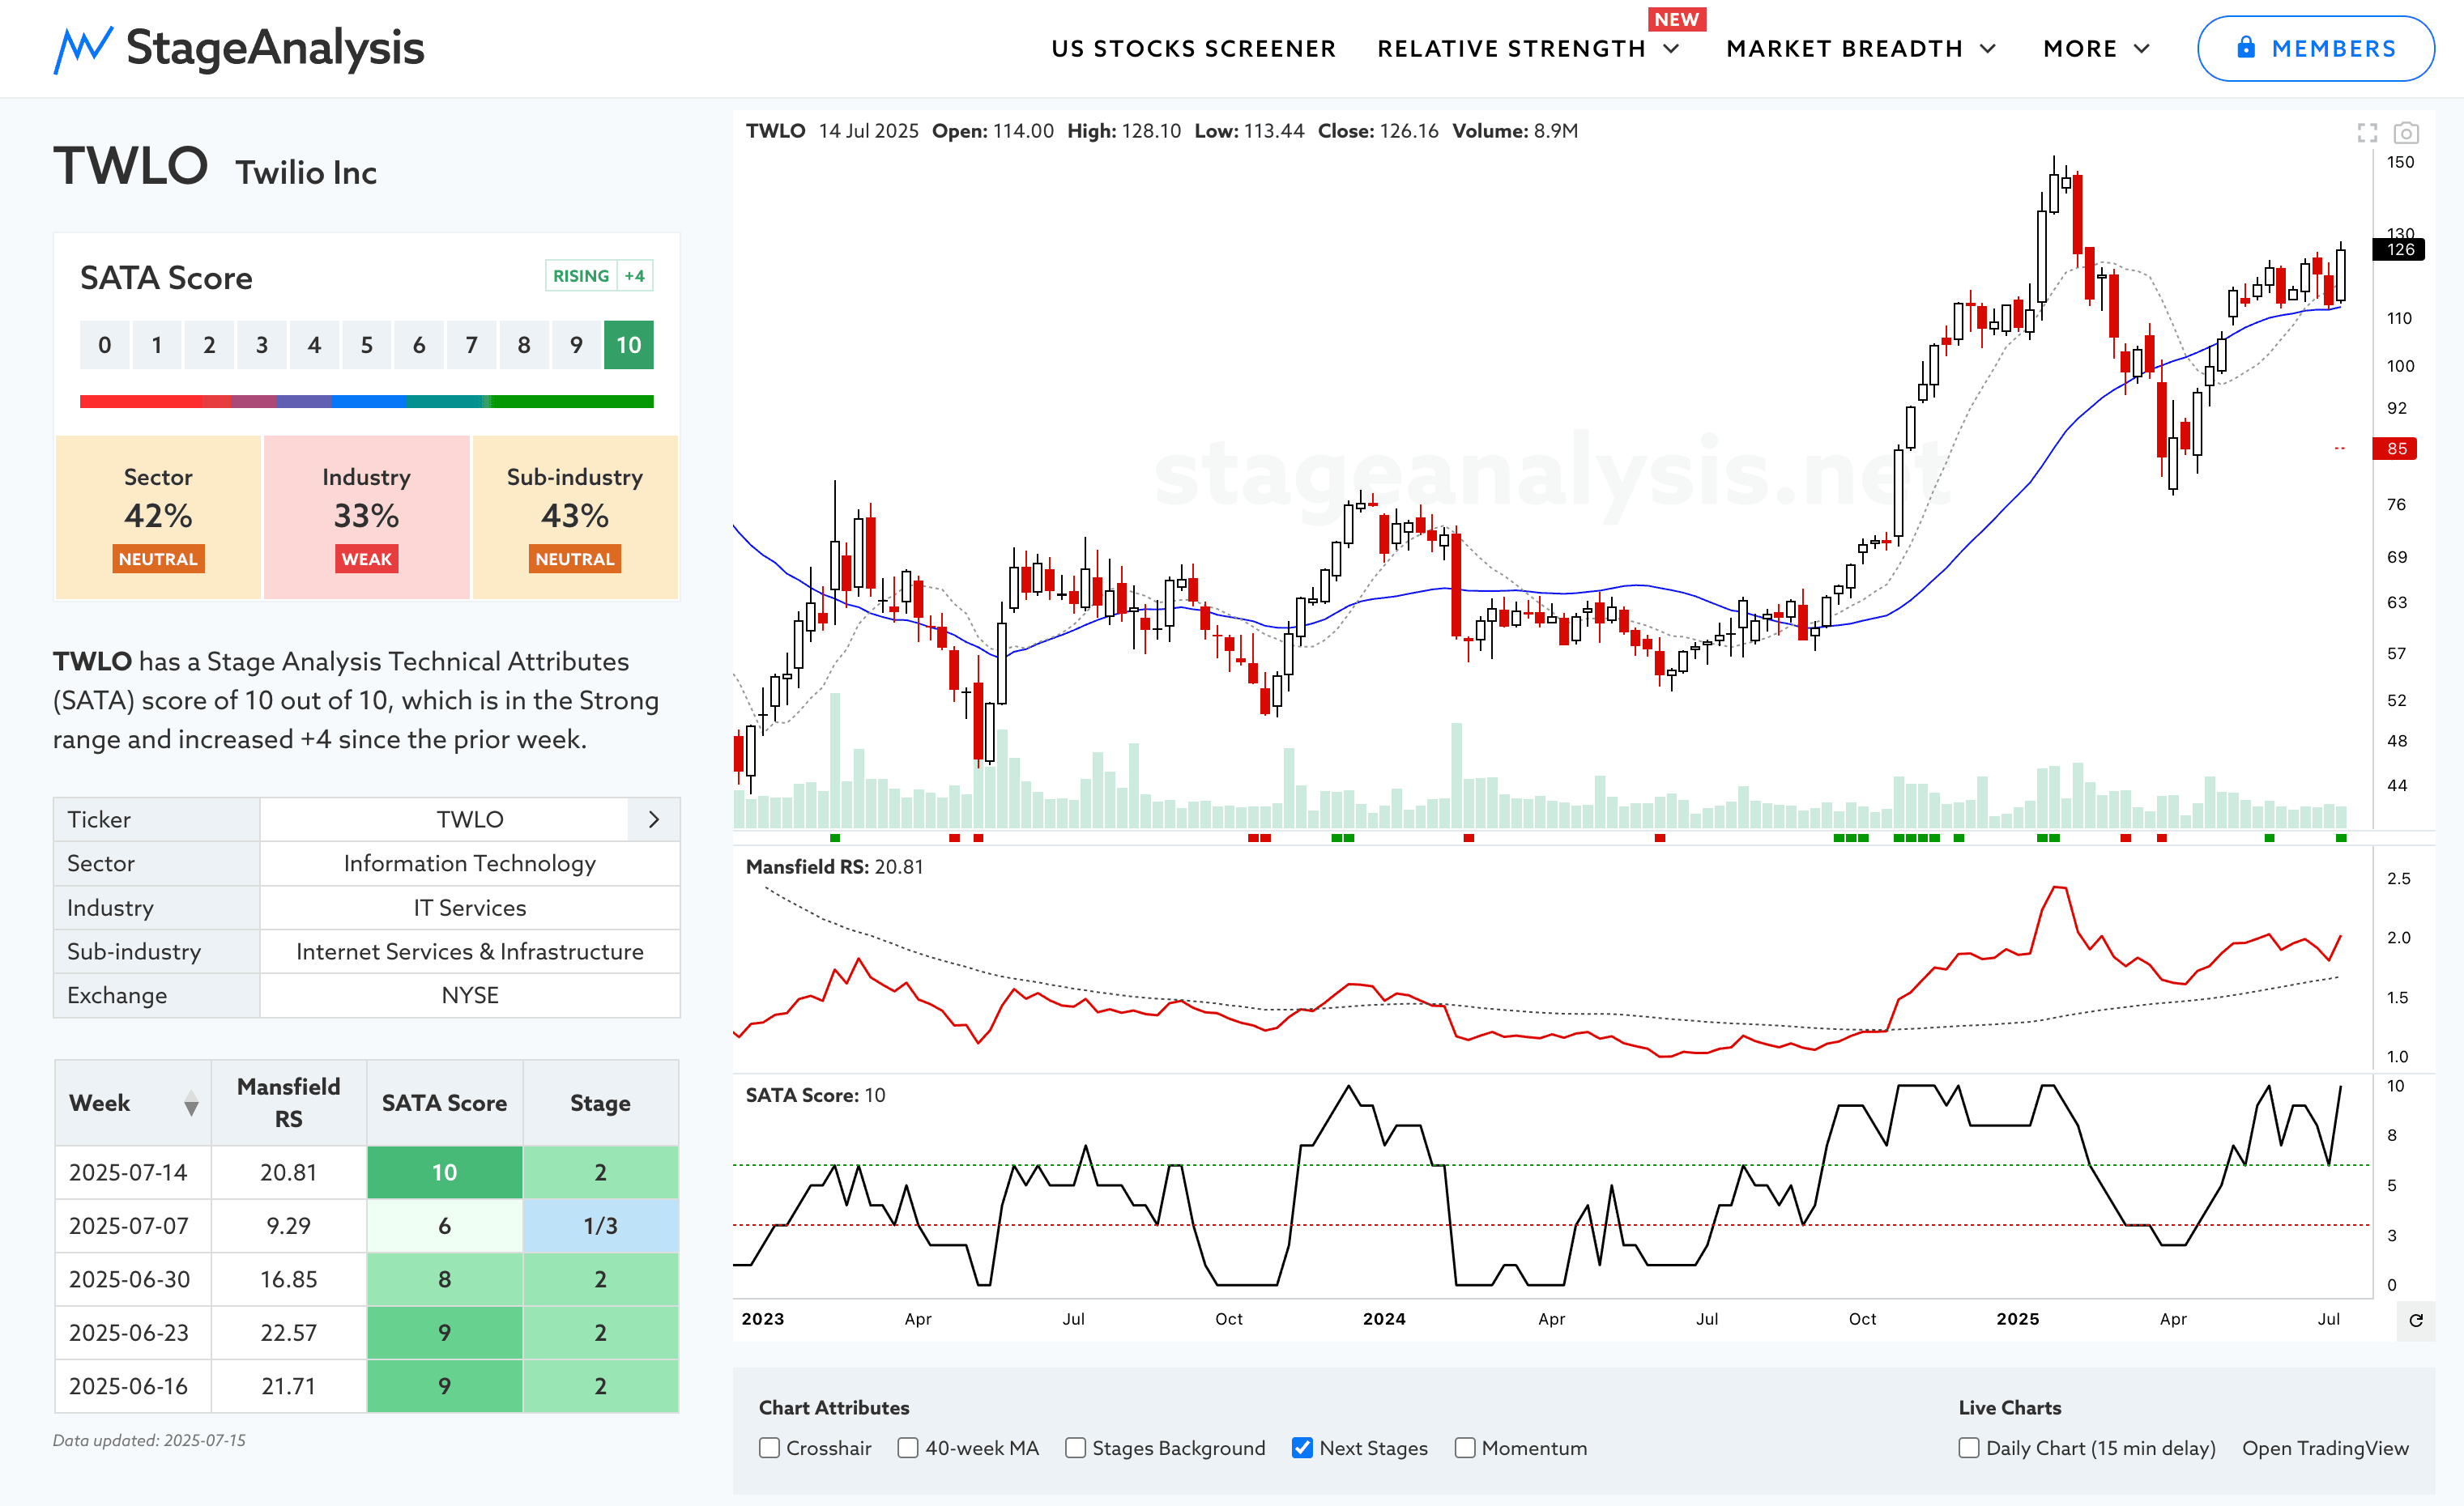Click the red 85 price label

coord(2396,449)
